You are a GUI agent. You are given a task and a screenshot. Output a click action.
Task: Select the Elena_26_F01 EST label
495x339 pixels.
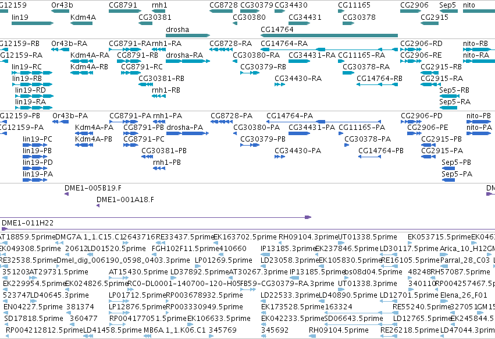click(x=464, y=295)
